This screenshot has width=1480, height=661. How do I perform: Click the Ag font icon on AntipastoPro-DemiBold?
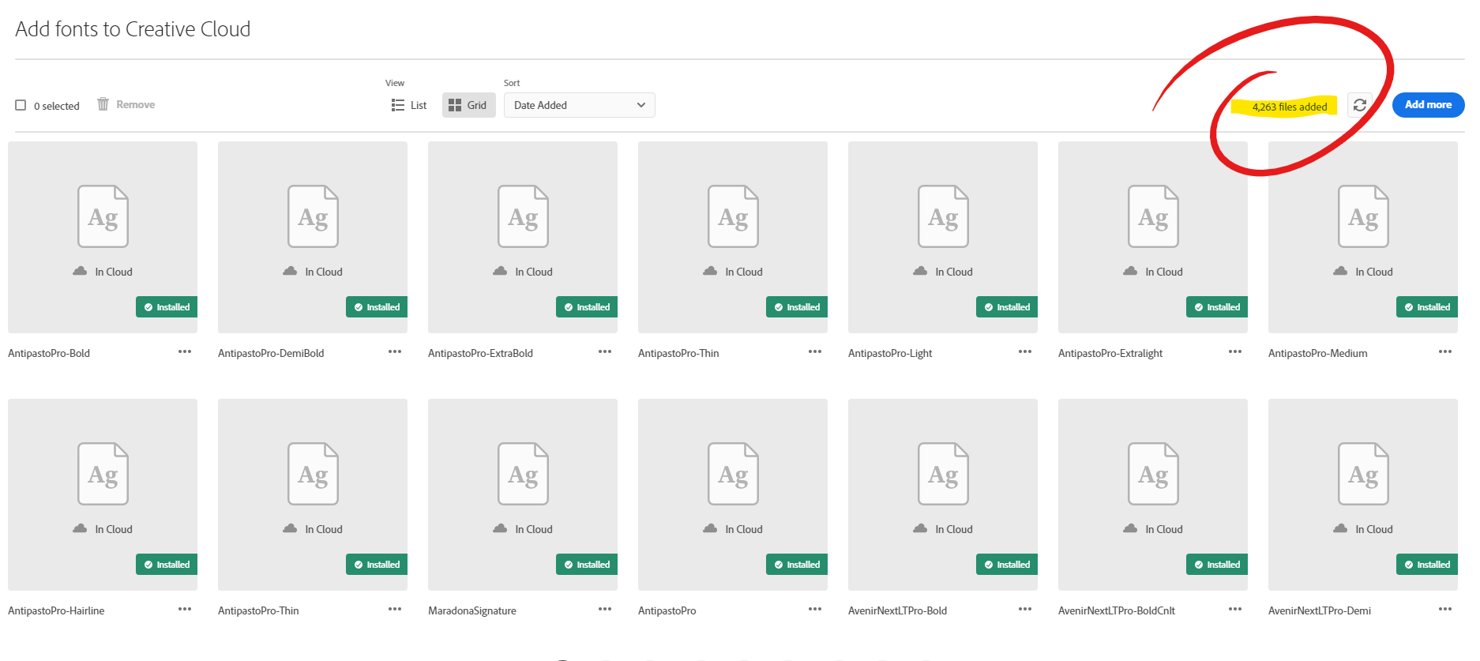point(313,216)
